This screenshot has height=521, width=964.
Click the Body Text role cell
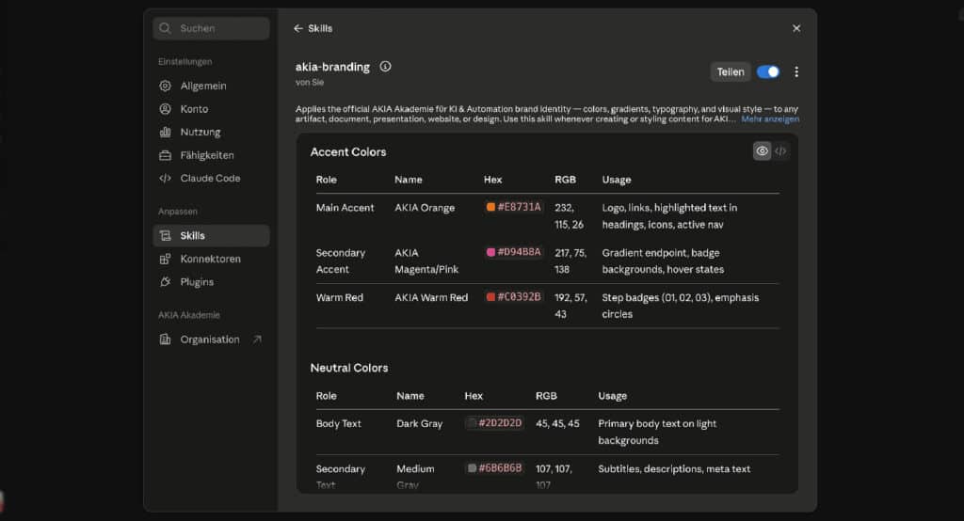(338, 423)
